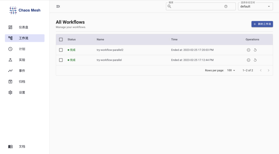Image resolution: width=279 pixels, height=154 pixels.
Task: Click the 完成 status in the 17:12:44 row
Action: (72, 60)
